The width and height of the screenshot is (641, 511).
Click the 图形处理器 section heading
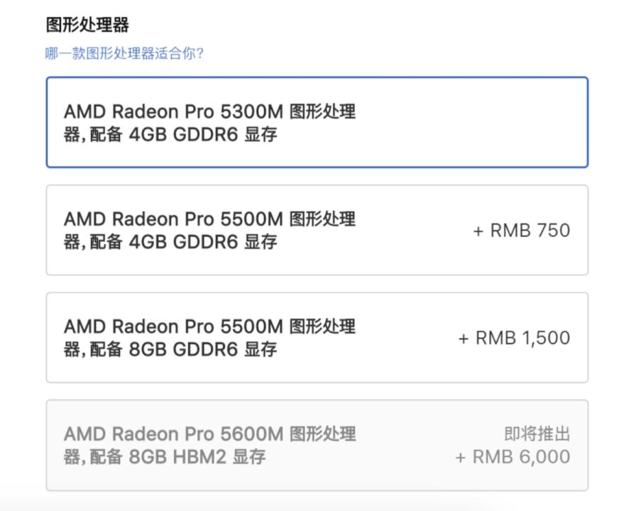coord(87,26)
